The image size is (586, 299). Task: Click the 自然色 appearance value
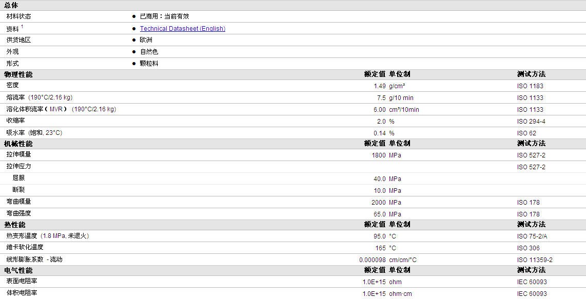click(x=149, y=52)
